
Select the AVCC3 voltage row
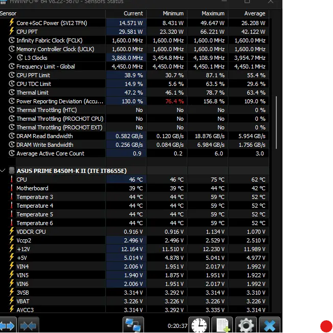[x=134, y=309]
